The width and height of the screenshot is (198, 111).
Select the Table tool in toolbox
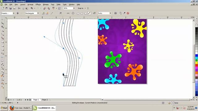point(2,61)
